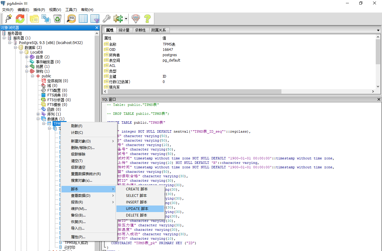
Task: Select 备份(B)... in the context menu
Action: pyautogui.click(x=89, y=215)
